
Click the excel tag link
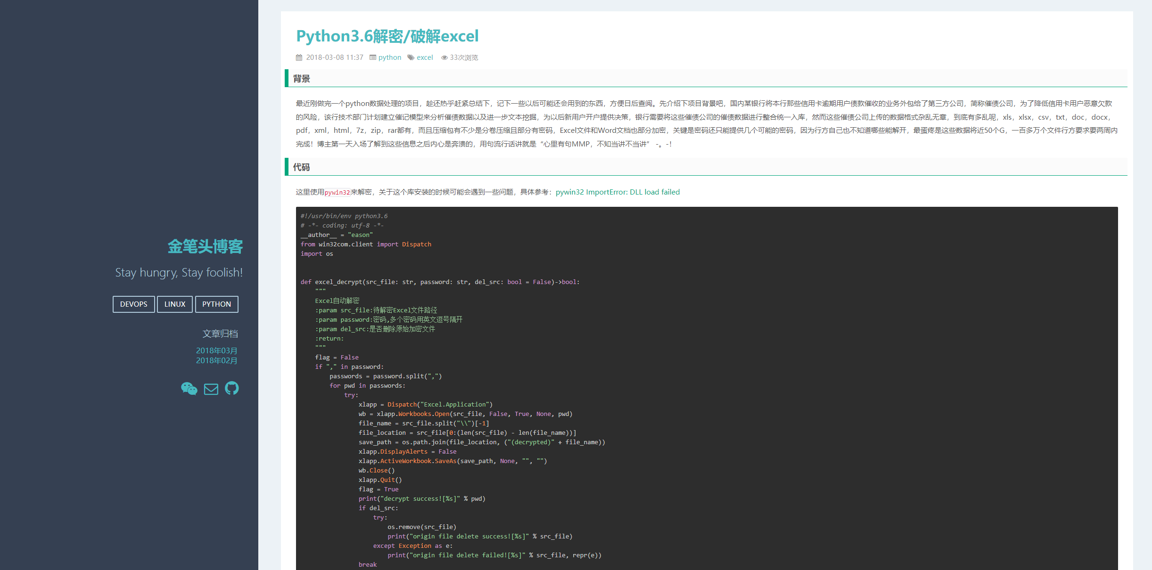(x=425, y=57)
